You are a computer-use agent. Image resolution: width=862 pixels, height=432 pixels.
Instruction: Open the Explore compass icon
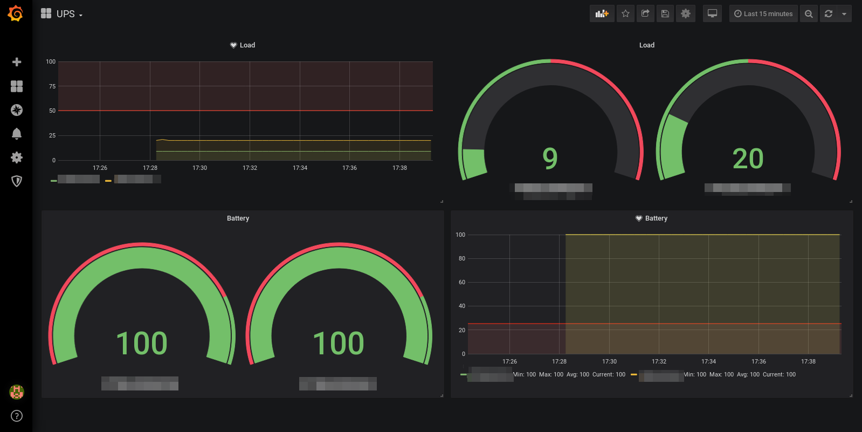coord(17,110)
